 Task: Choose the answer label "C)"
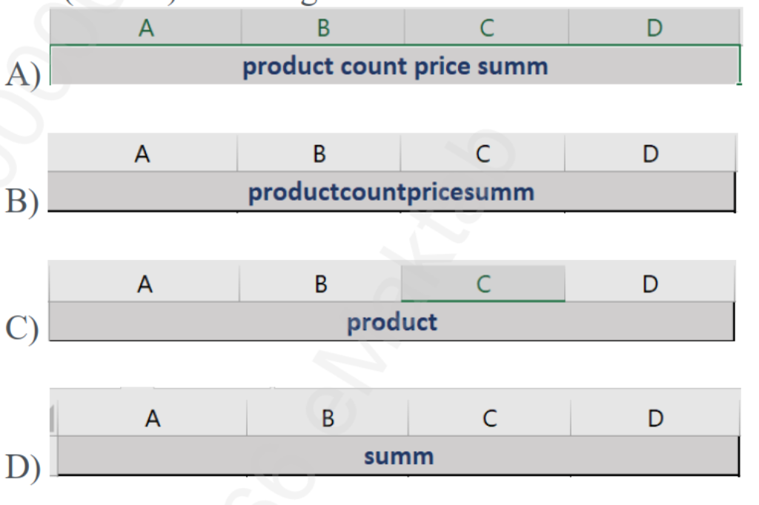pos(21,331)
